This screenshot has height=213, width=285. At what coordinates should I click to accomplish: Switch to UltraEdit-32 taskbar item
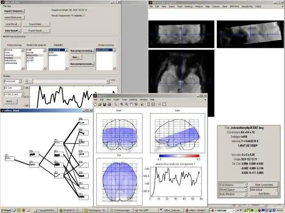coord(70,210)
